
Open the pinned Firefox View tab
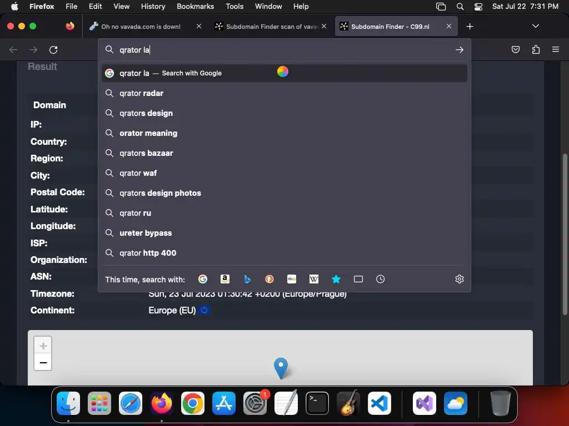click(x=70, y=26)
